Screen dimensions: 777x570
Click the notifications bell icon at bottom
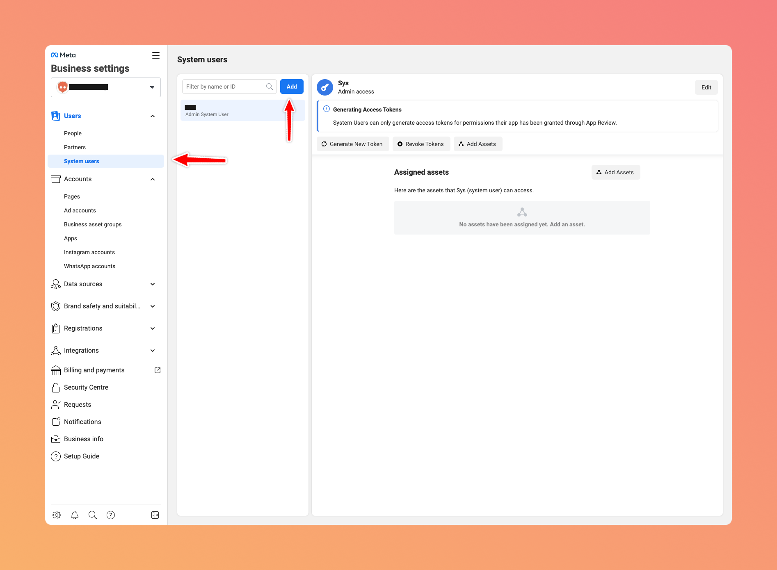pyautogui.click(x=75, y=515)
